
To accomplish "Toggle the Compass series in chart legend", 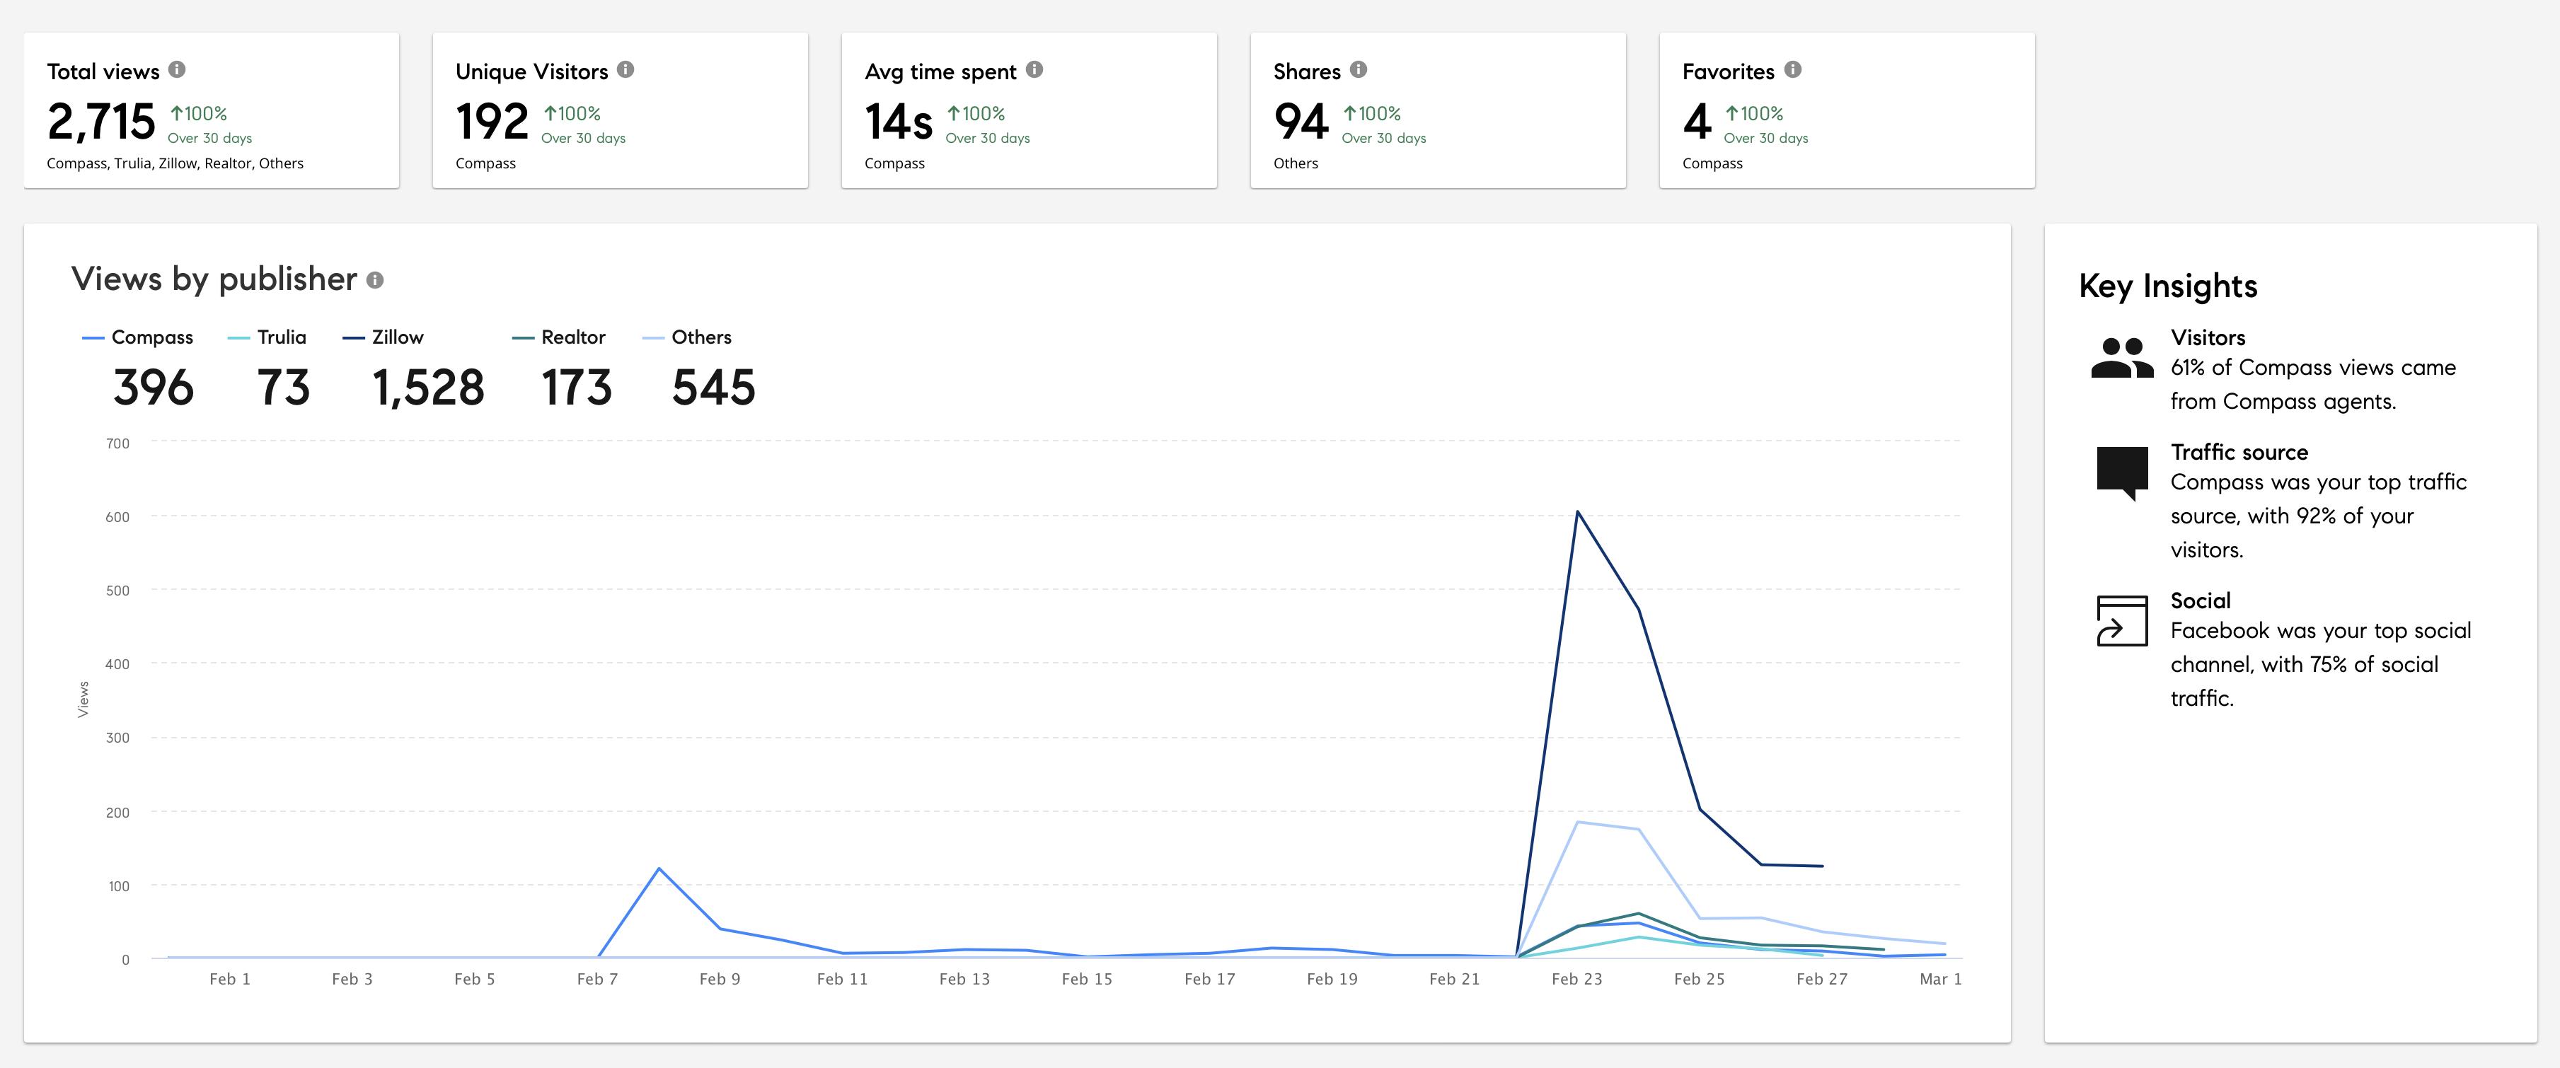I will click(x=151, y=338).
